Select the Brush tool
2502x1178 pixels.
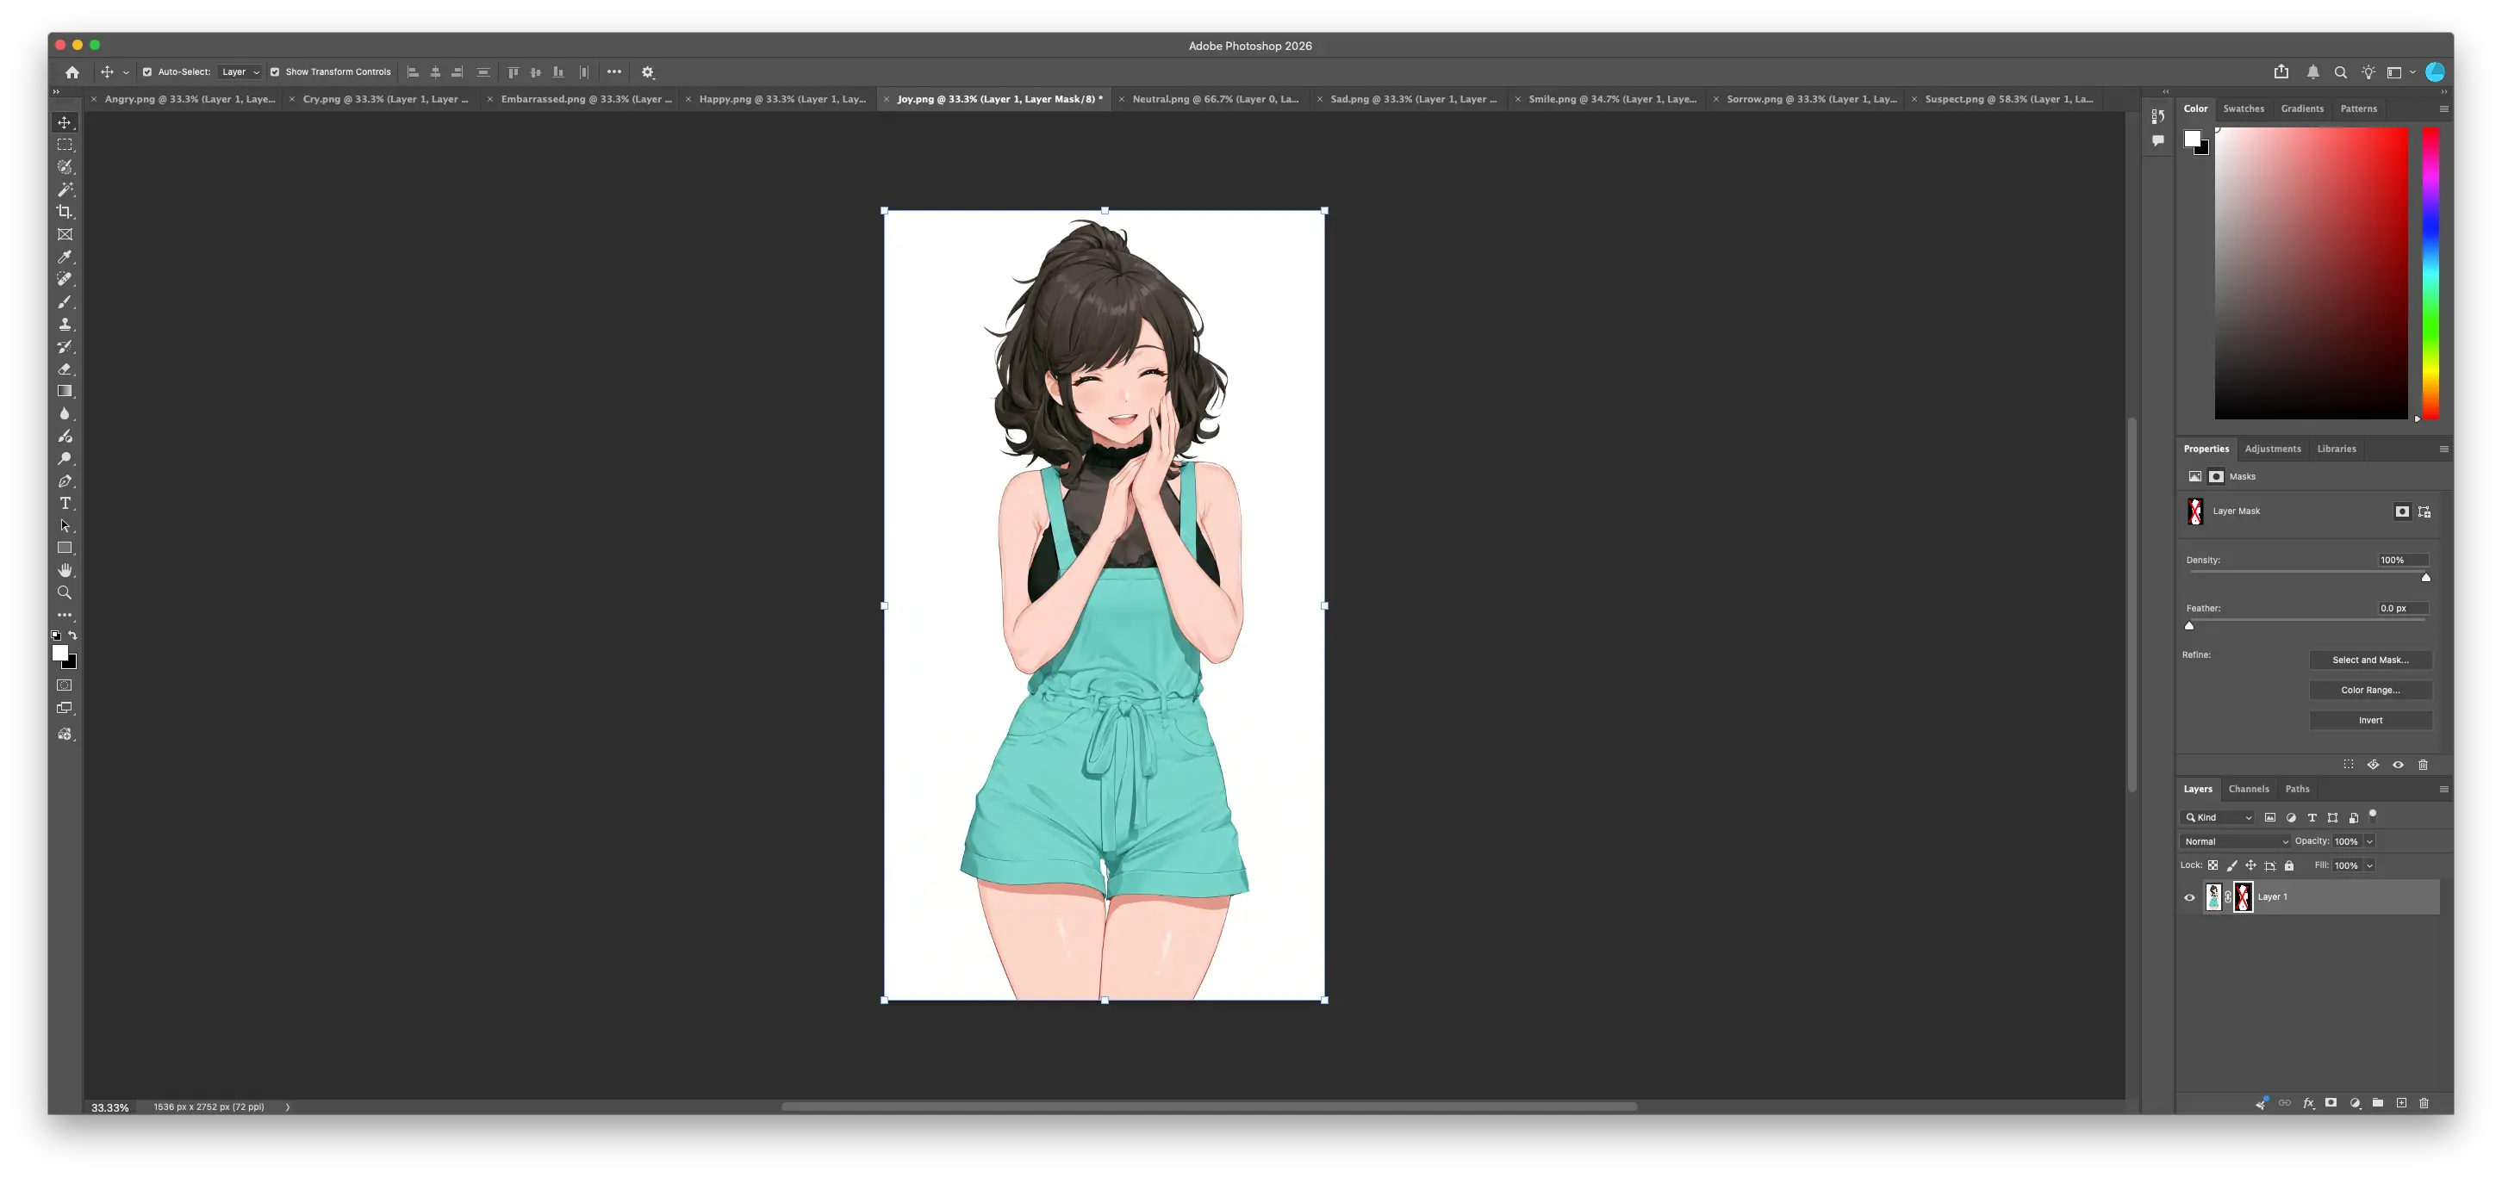coord(64,302)
